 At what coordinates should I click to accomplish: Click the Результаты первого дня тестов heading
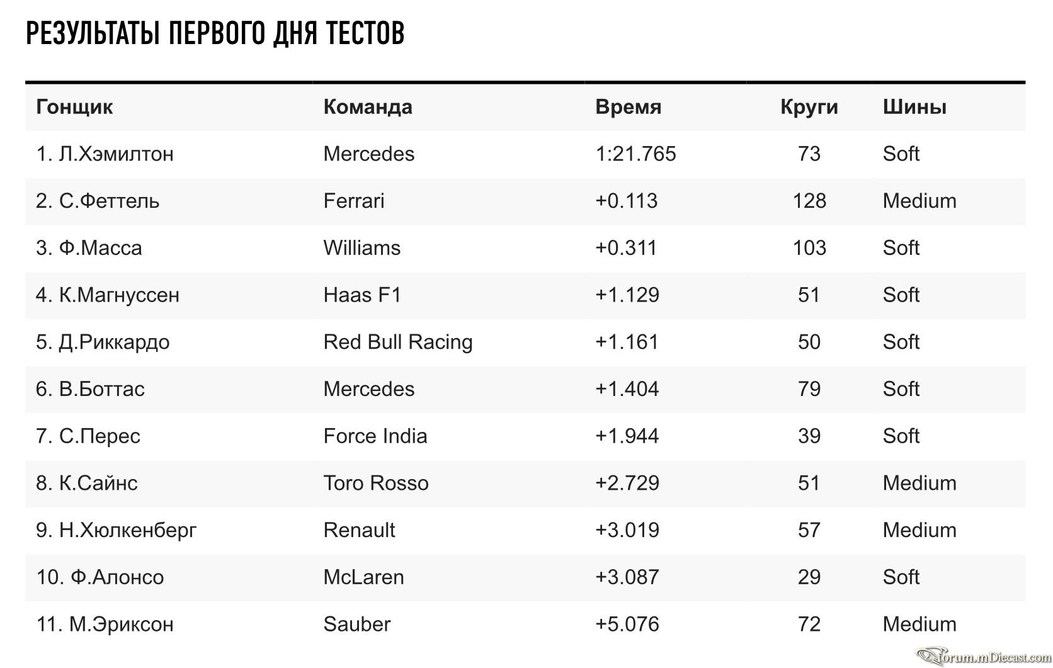215,33
